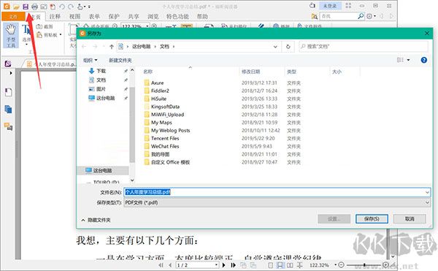The image size is (438, 271).
Task: Click the comments panel icon in left sidebar
Action: coord(8,127)
